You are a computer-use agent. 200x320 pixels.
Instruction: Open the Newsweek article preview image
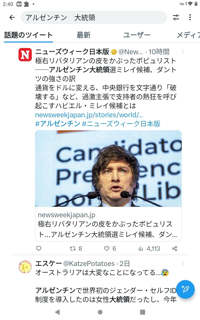(108, 168)
